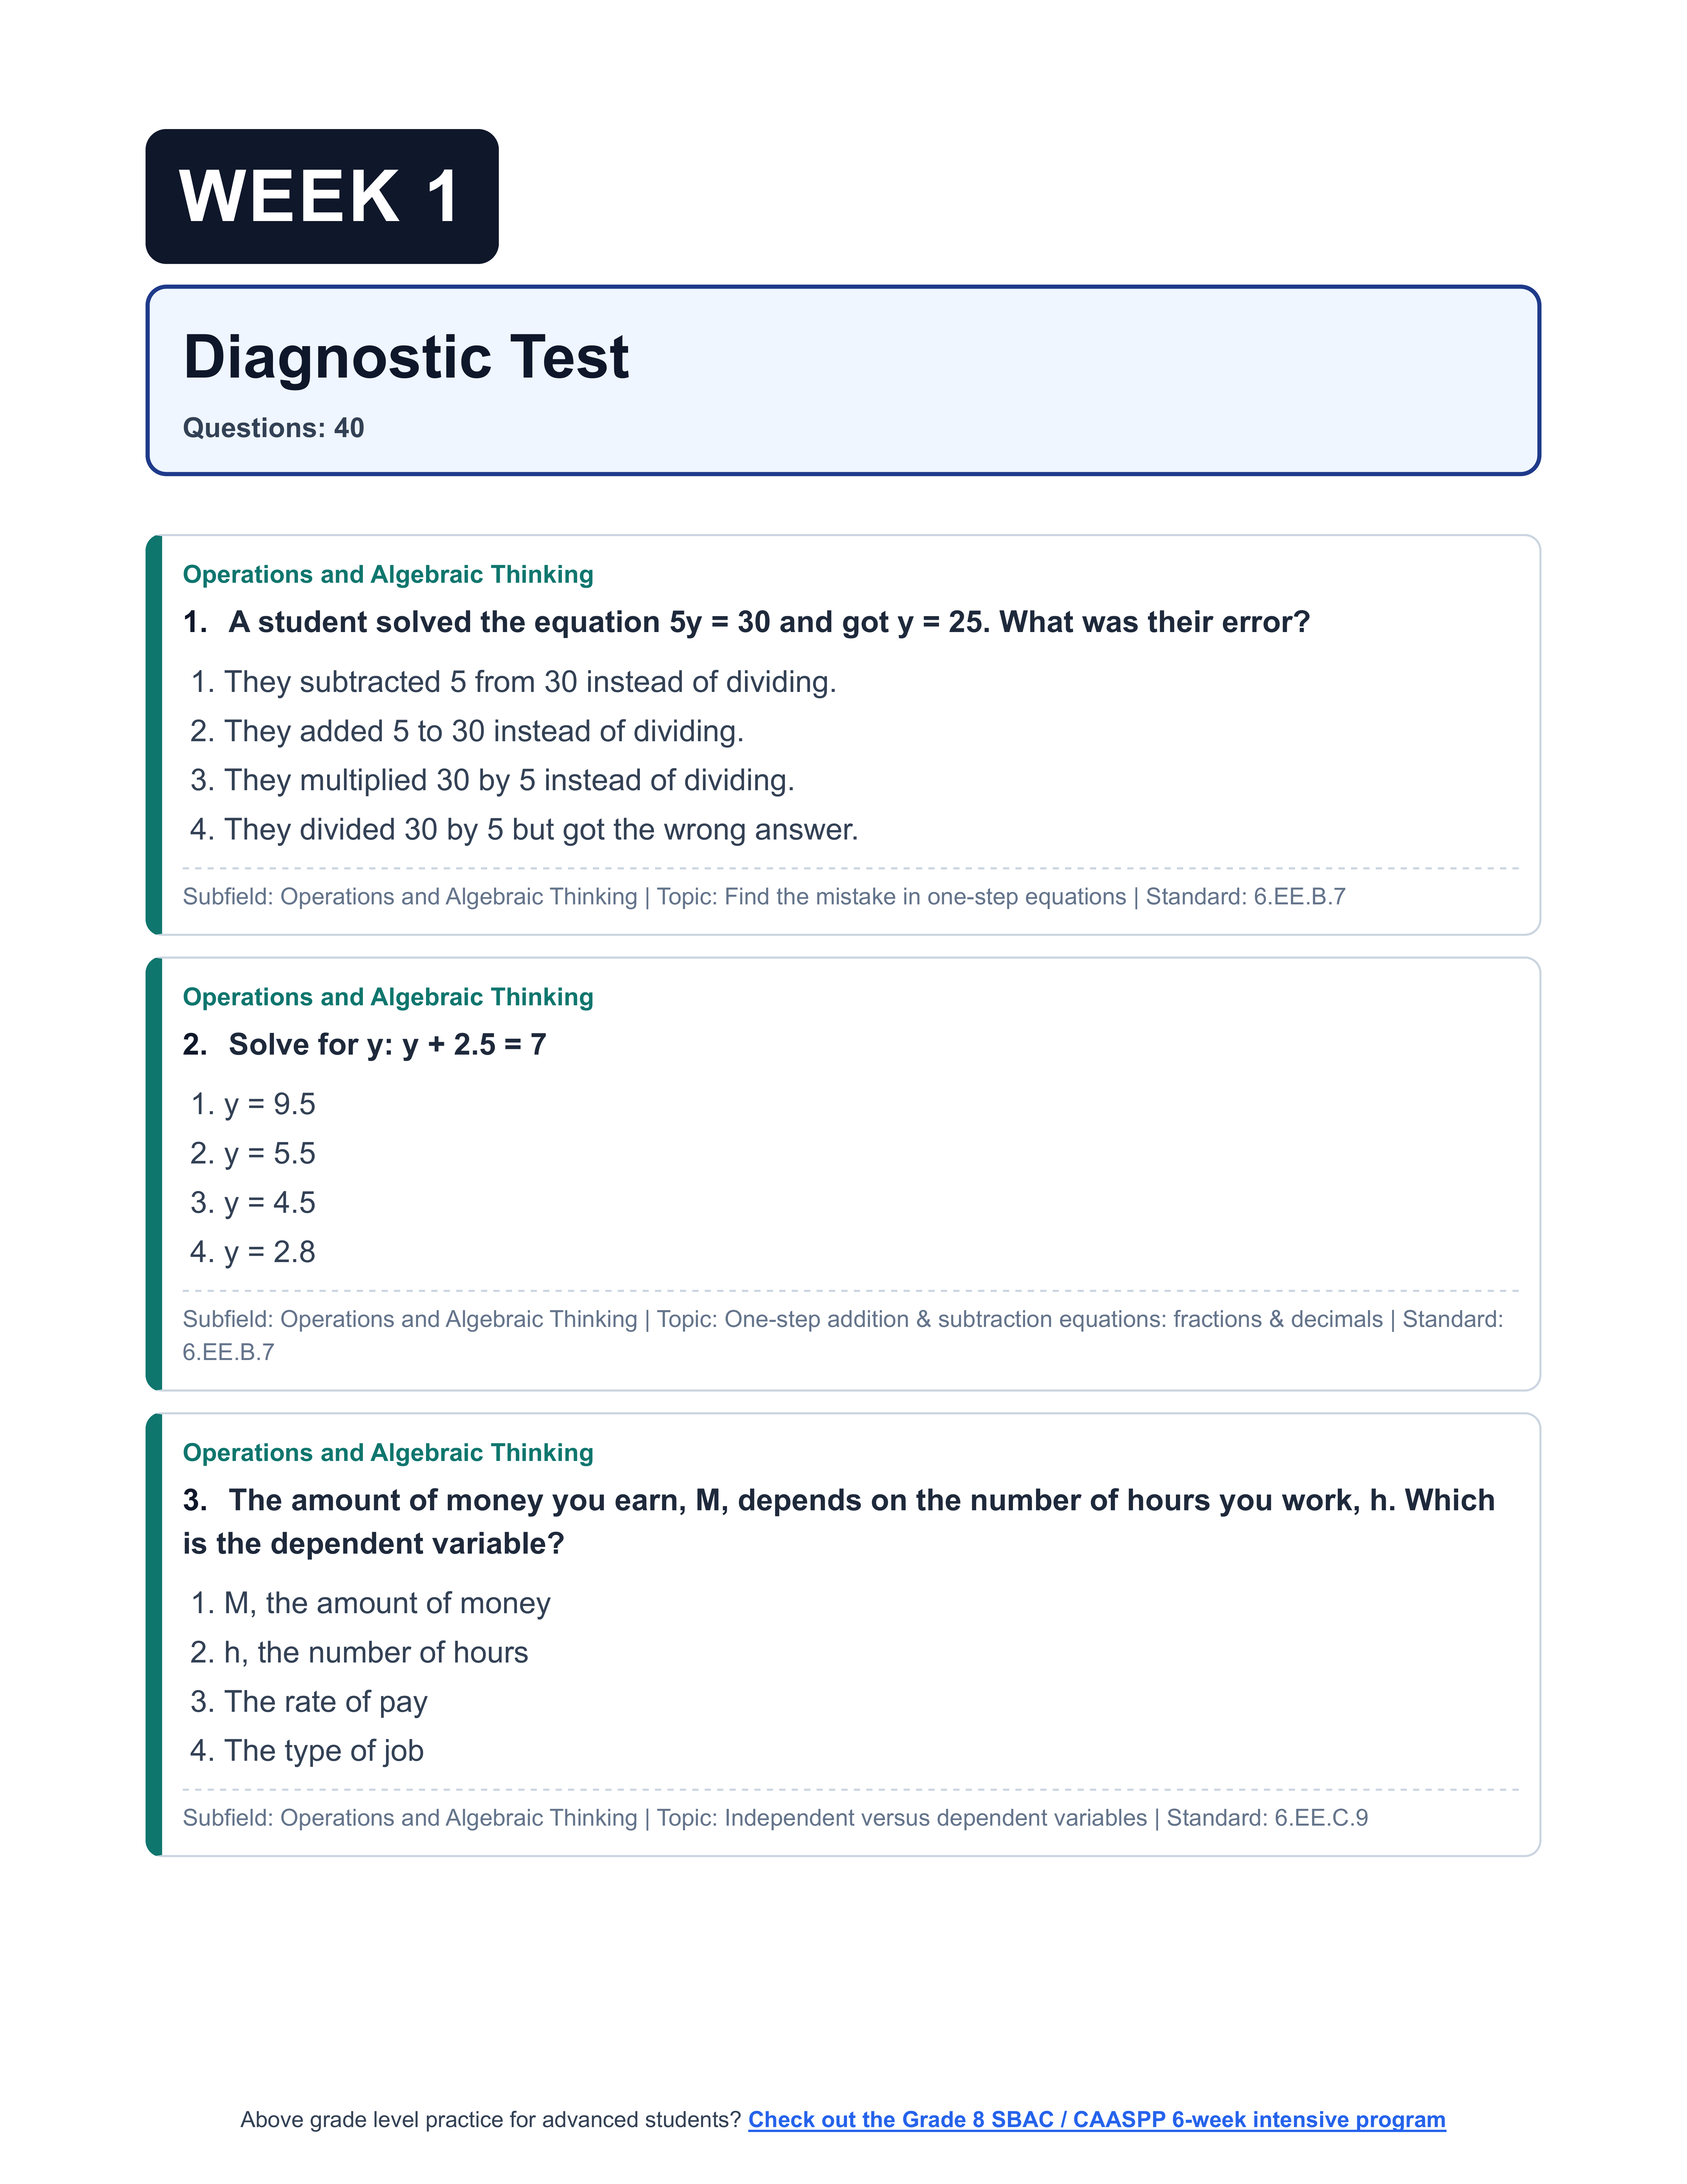1687x2184 pixels.
Task: Click question 1 text about 5y = 30
Action: click(x=767, y=622)
